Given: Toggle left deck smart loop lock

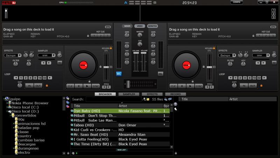Looking at the screenshot, I should [47, 86].
